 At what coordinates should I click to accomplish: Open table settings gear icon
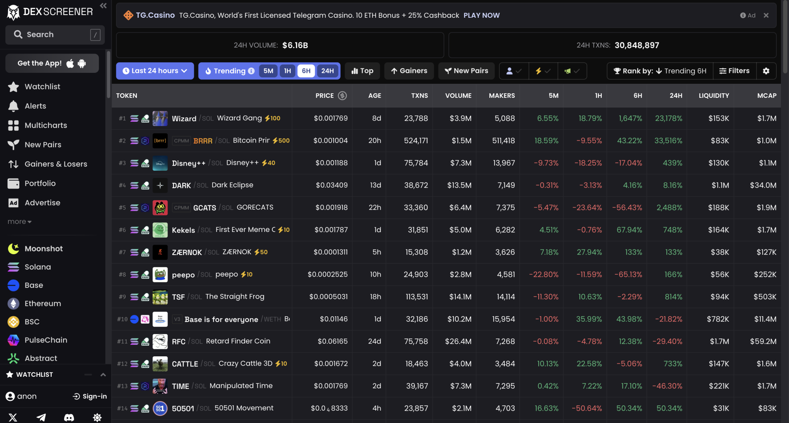(x=766, y=71)
